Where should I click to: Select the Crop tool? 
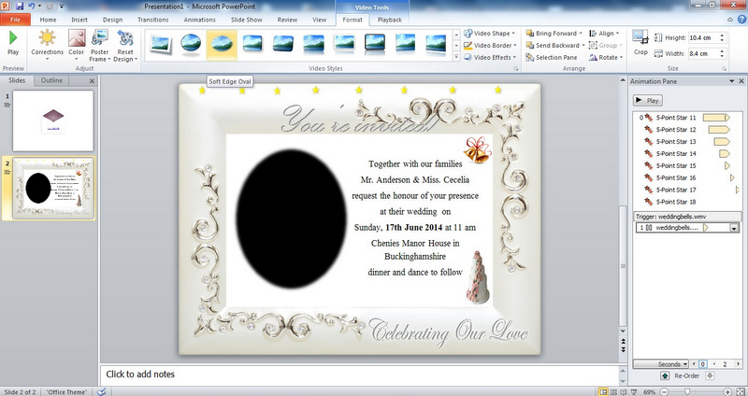pos(640,43)
